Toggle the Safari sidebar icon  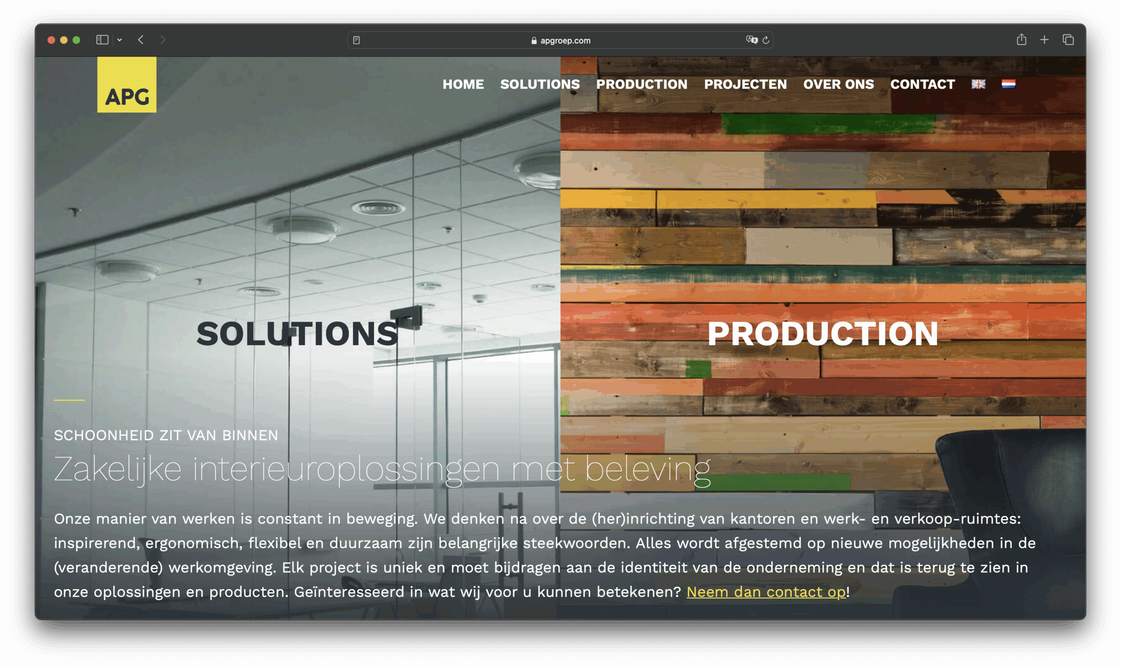[102, 40]
